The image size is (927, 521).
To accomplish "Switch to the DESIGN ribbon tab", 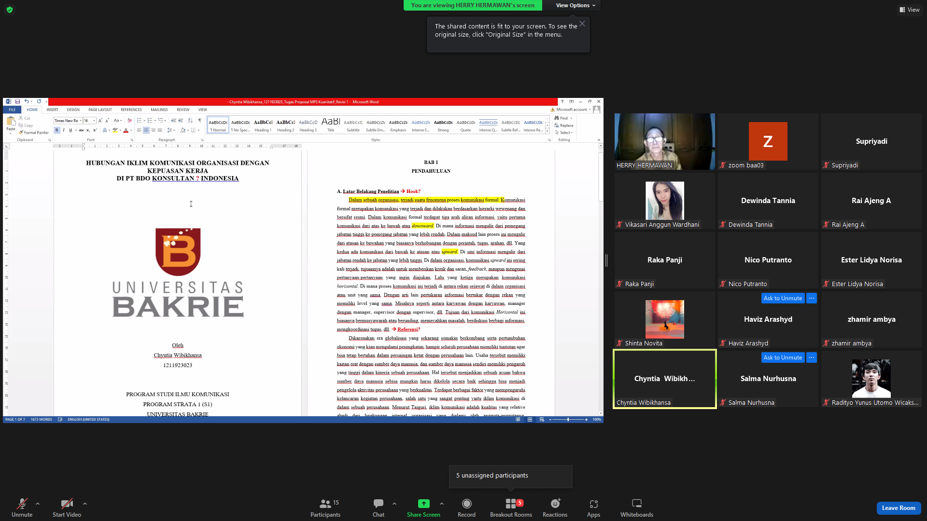I will (73, 110).
